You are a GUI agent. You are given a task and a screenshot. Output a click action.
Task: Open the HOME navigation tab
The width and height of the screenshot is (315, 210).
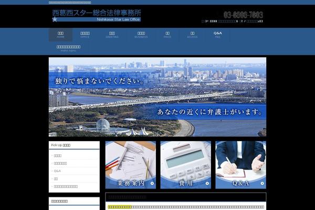(60, 35)
